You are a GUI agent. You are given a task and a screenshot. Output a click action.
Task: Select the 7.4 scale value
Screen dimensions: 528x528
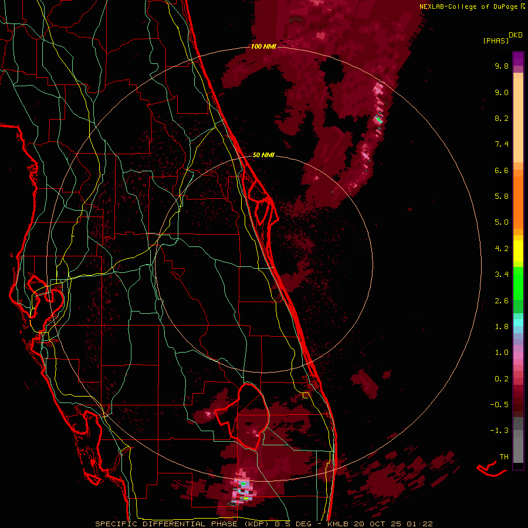tap(502, 144)
